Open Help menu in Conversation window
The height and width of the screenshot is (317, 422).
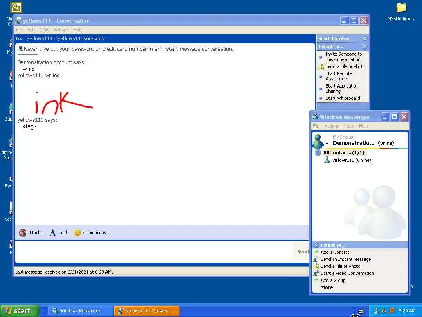[x=78, y=30]
